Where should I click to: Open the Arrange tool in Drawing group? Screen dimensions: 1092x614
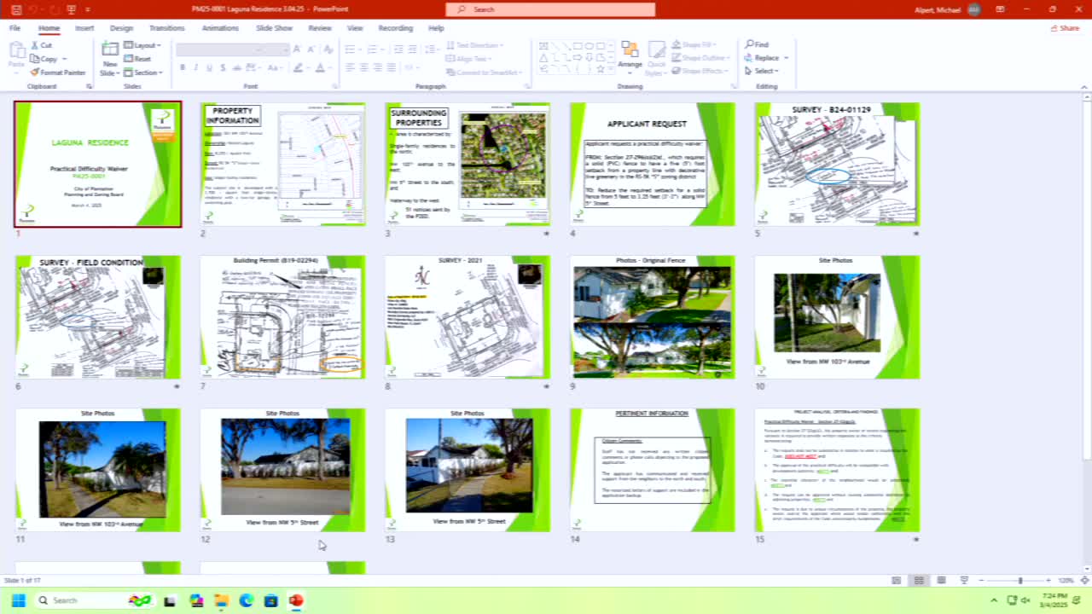click(630, 56)
